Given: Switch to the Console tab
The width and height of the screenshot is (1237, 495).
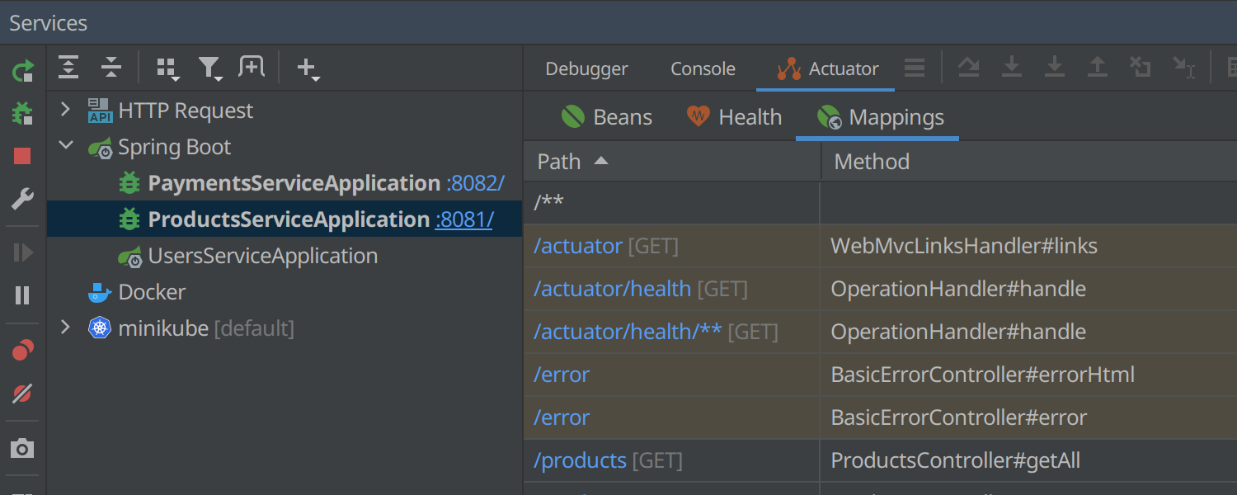Looking at the screenshot, I should [703, 69].
